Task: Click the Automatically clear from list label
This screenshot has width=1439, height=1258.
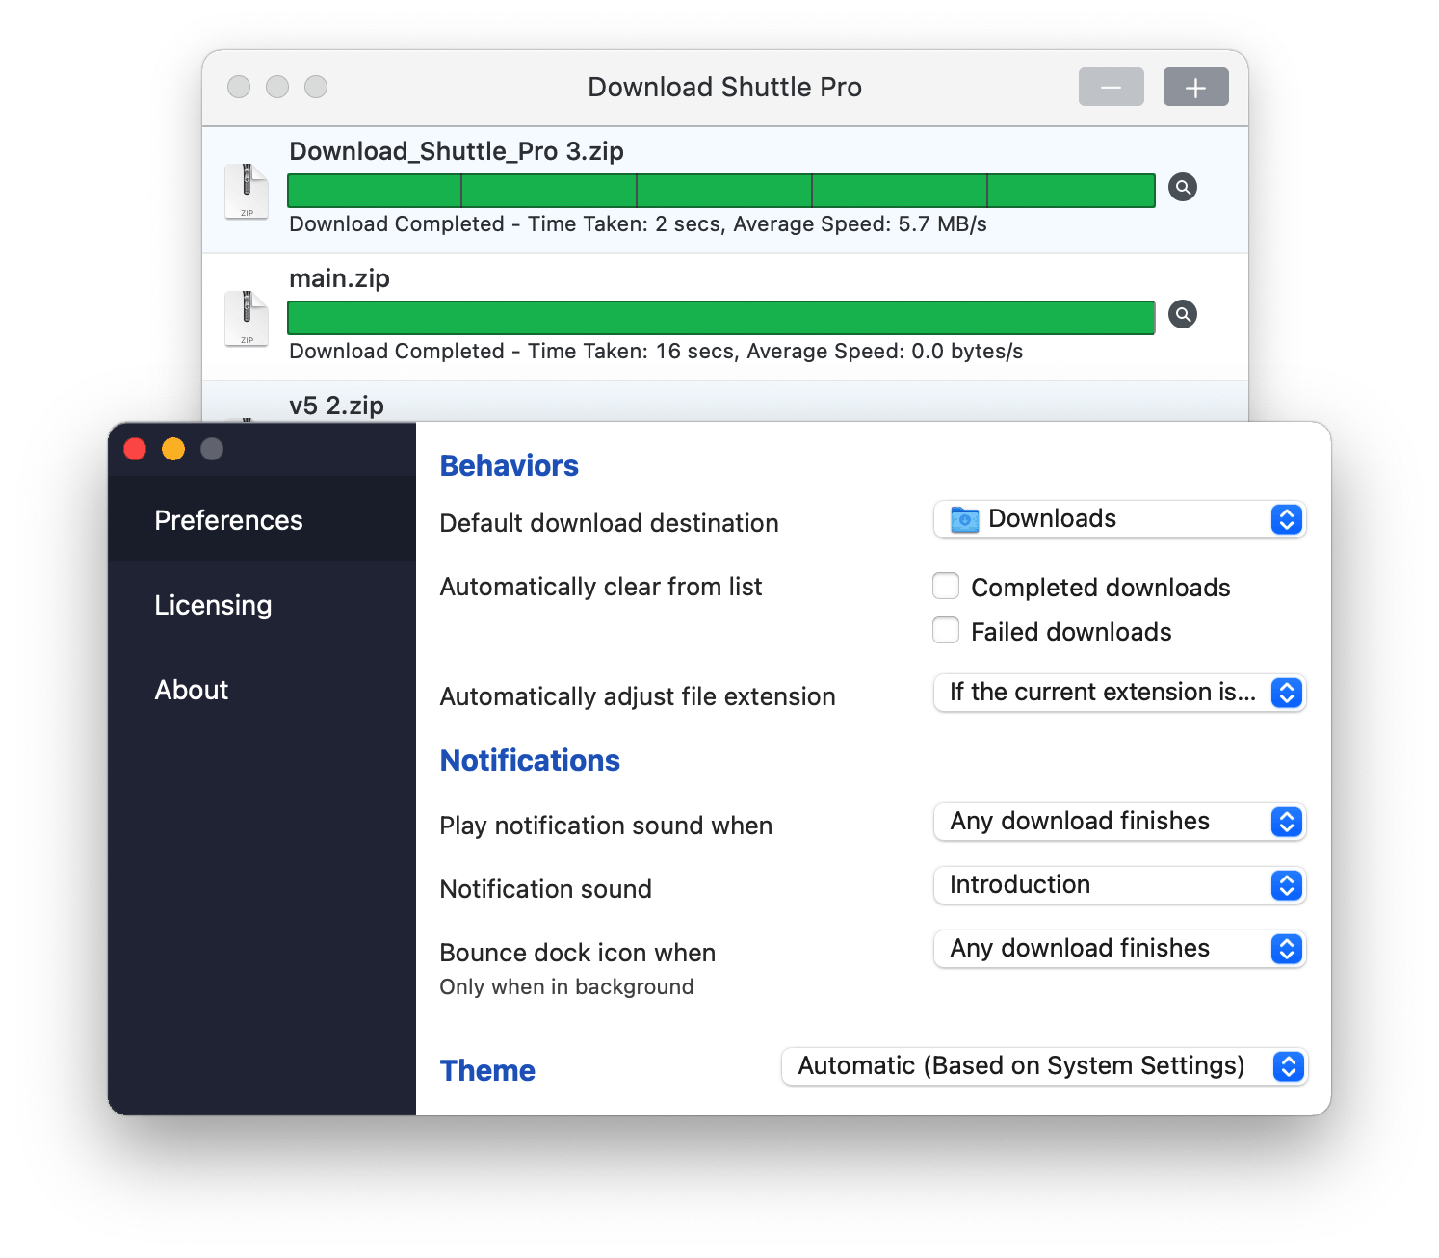Action: pos(601,587)
